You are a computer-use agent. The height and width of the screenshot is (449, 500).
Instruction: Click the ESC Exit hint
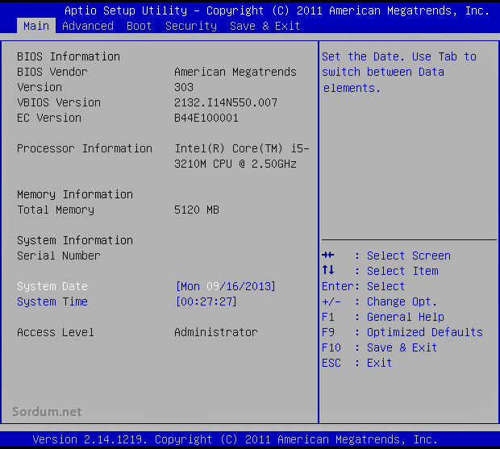click(356, 363)
